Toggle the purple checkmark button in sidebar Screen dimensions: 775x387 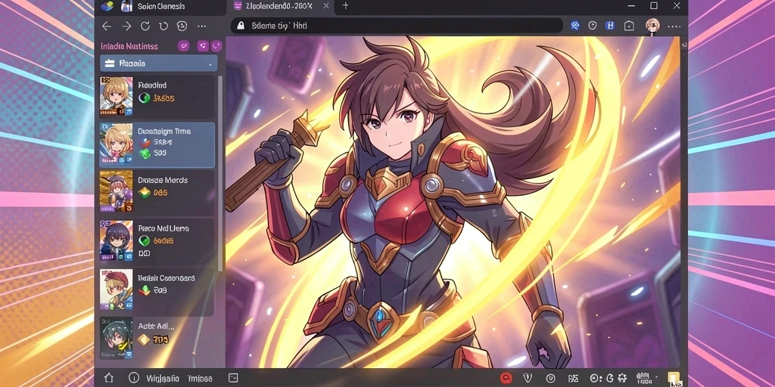pyautogui.click(x=184, y=46)
